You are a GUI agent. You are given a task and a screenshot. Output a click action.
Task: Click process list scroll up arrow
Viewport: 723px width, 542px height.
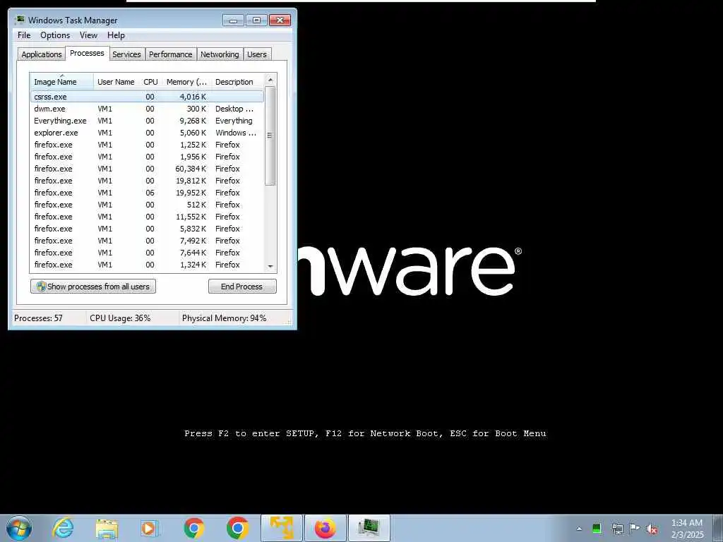coord(270,80)
